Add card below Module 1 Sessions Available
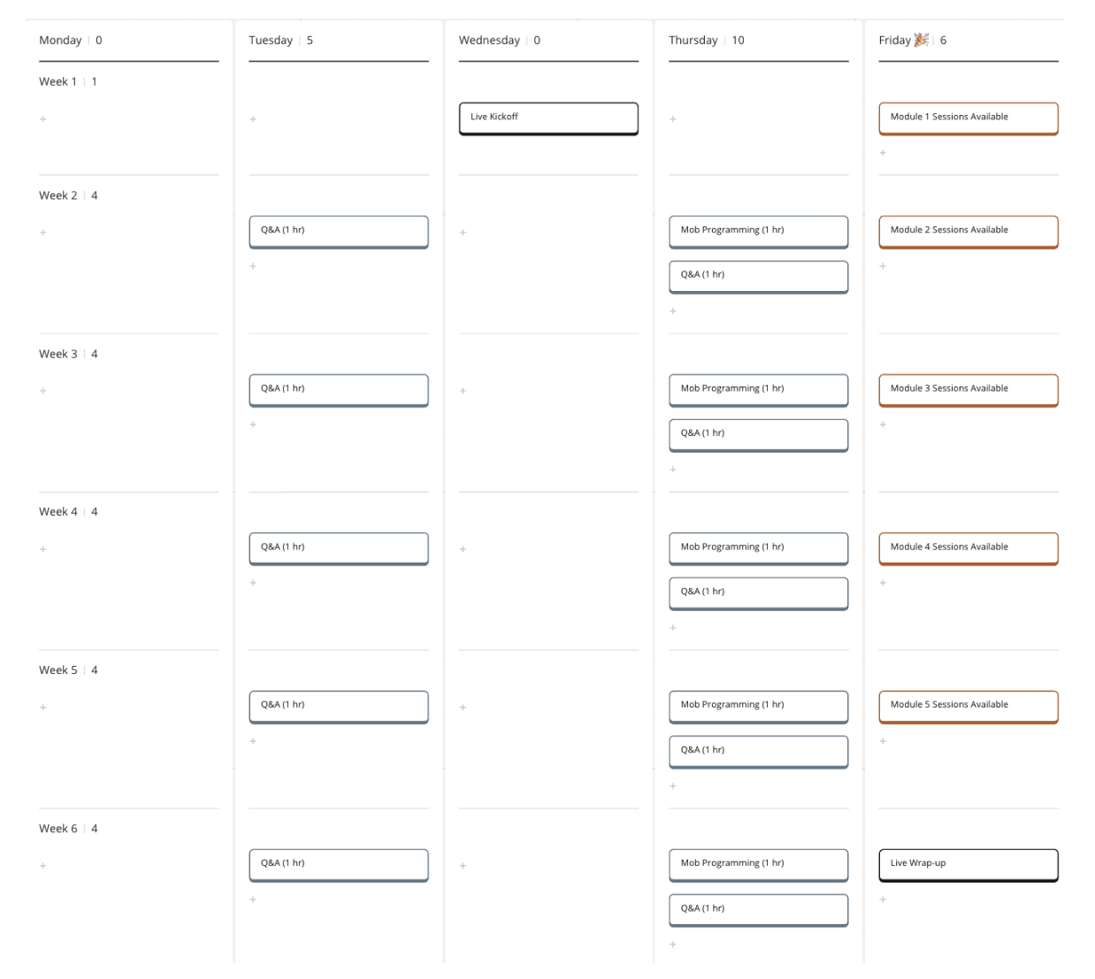The width and height of the screenshot is (1095, 979). tap(883, 153)
